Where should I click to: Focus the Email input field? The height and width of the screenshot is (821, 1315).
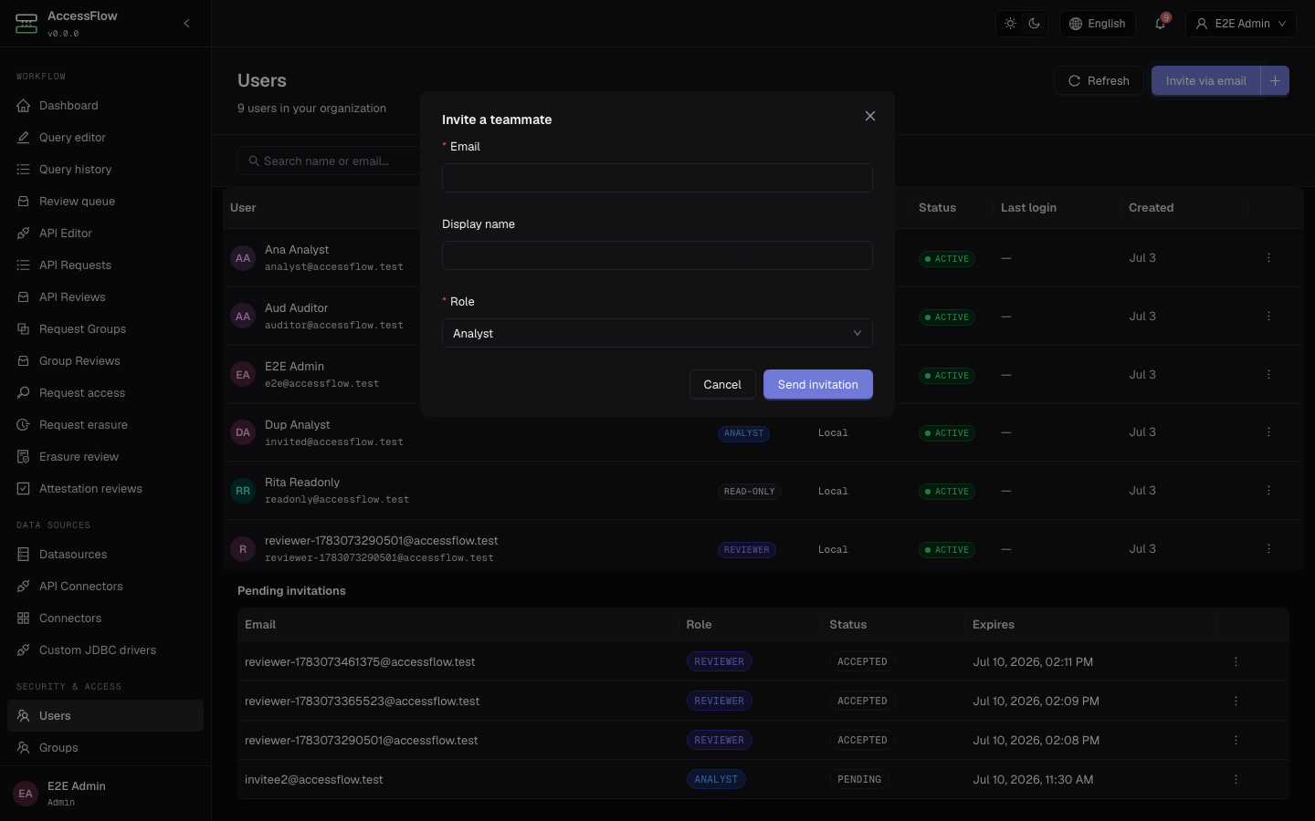tap(657, 178)
